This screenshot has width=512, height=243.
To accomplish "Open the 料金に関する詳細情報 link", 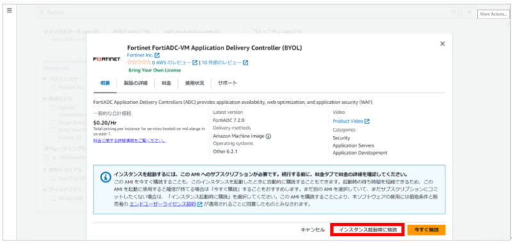I will (130, 141).
